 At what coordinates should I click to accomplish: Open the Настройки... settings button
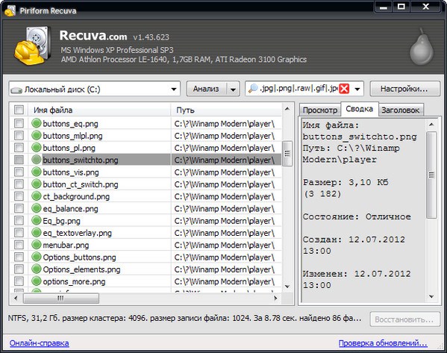pos(404,89)
